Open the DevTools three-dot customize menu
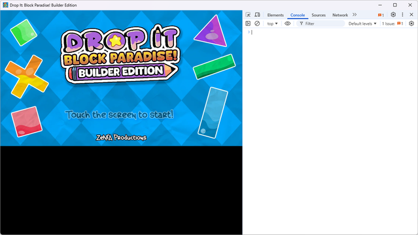 pyautogui.click(x=402, y=14)
